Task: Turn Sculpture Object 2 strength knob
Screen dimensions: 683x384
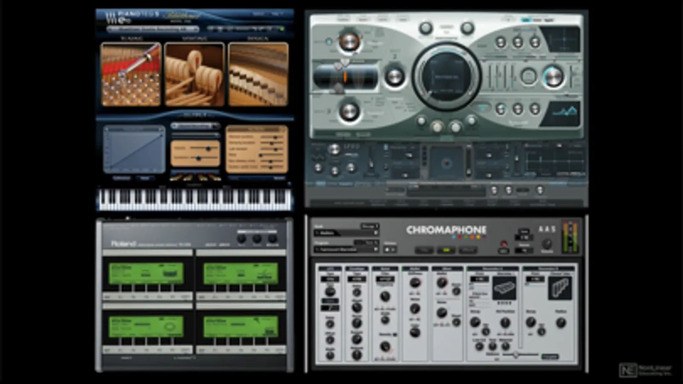Action: pyautogui.click(x=394, y=77)
